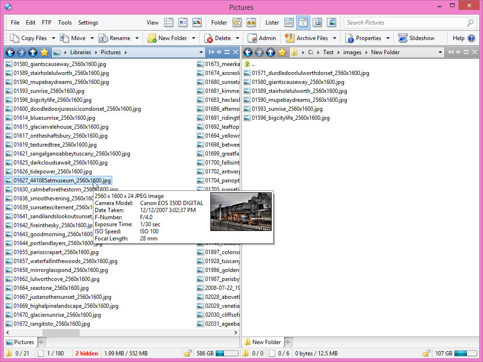
Task: Go forward in right New Folder pane
Action: tap(259, 52)
